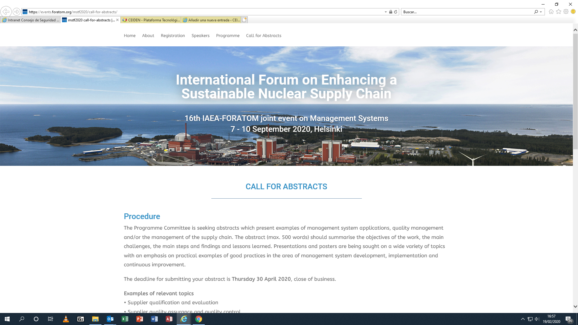This screenshot has width=578, height=325.
Task: Close the mstf2020 call-for-abstracts tab
Action: click(117, 20)
